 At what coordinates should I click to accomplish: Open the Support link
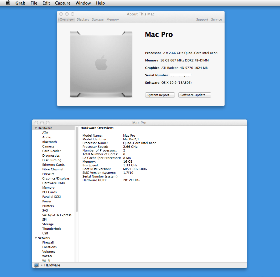pyautogui.click(x=202, y=19)
